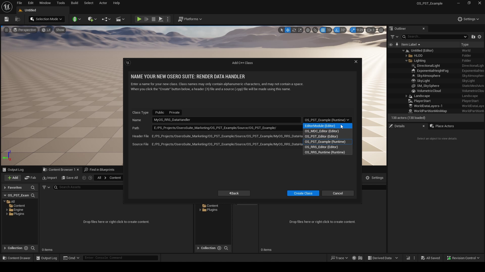The image size is (485, 272).
Task: Switch to the Place Actors tab
Action: point(442,126)
